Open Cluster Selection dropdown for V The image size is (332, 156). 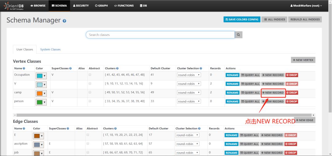tap(189, 84)
